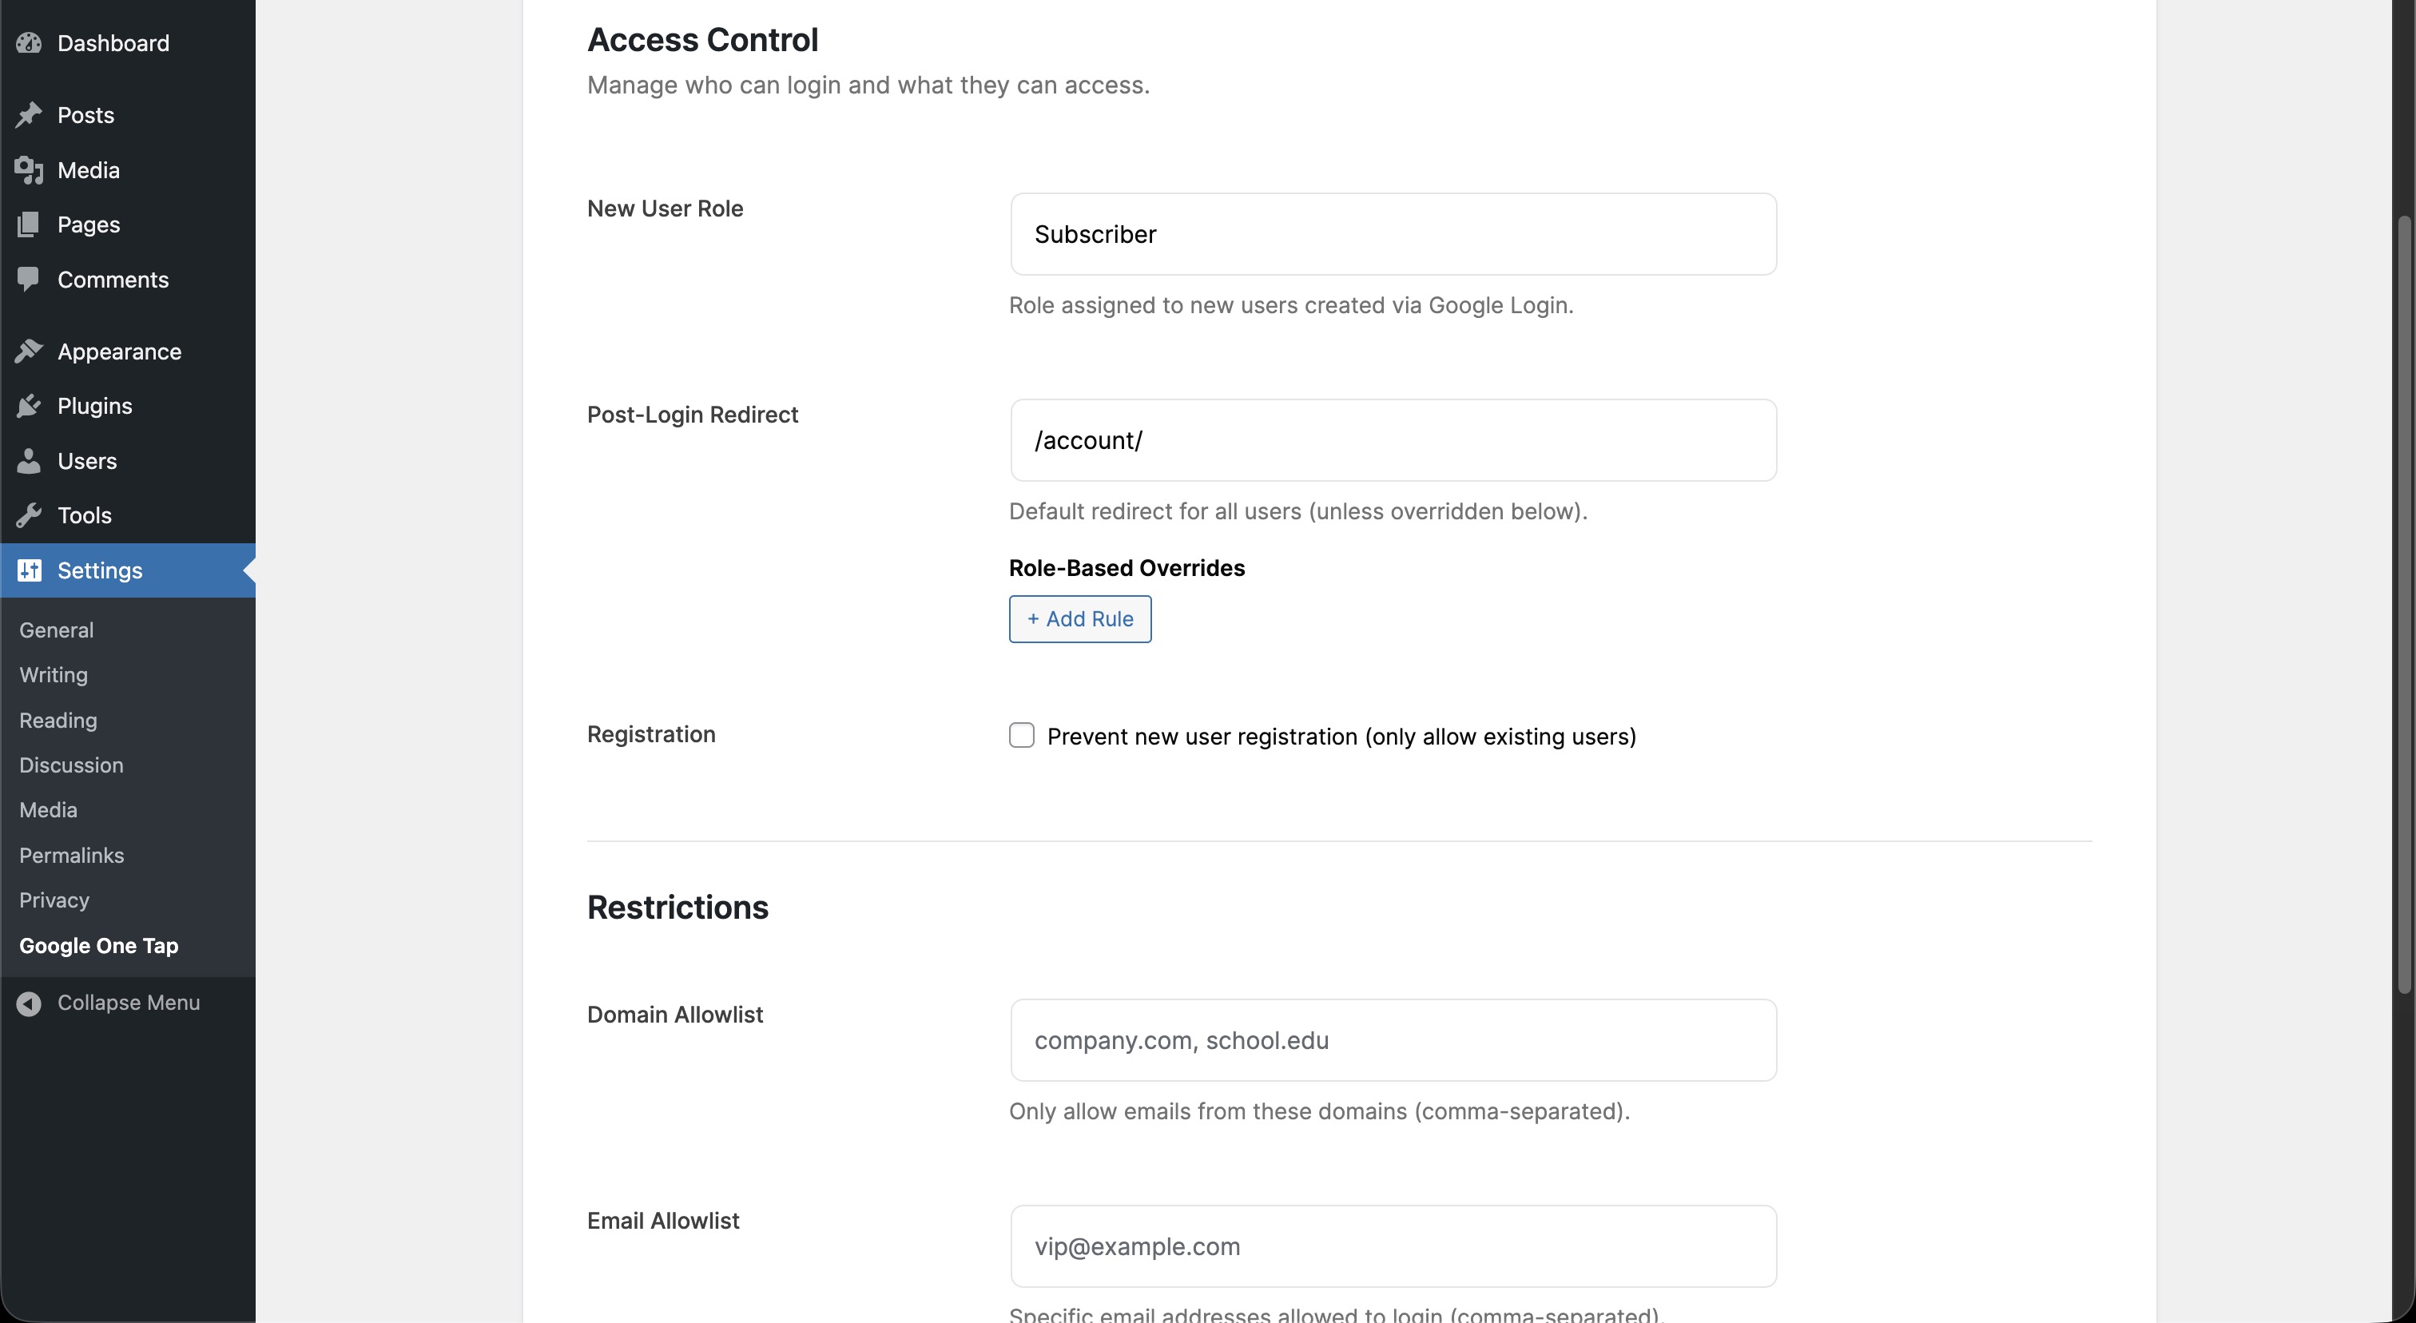
Task: Focus the Post-Login Redirect field
Action: 1393,441
